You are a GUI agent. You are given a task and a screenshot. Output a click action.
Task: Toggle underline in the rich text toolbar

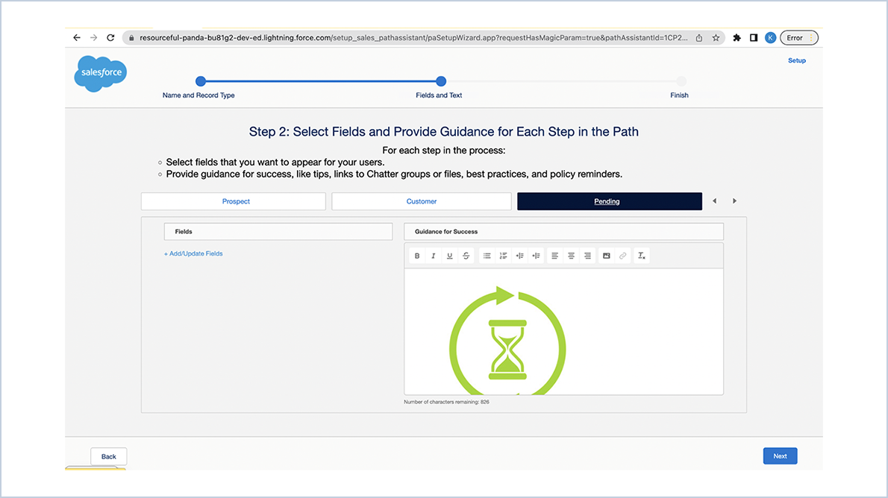tap(449, 255)
